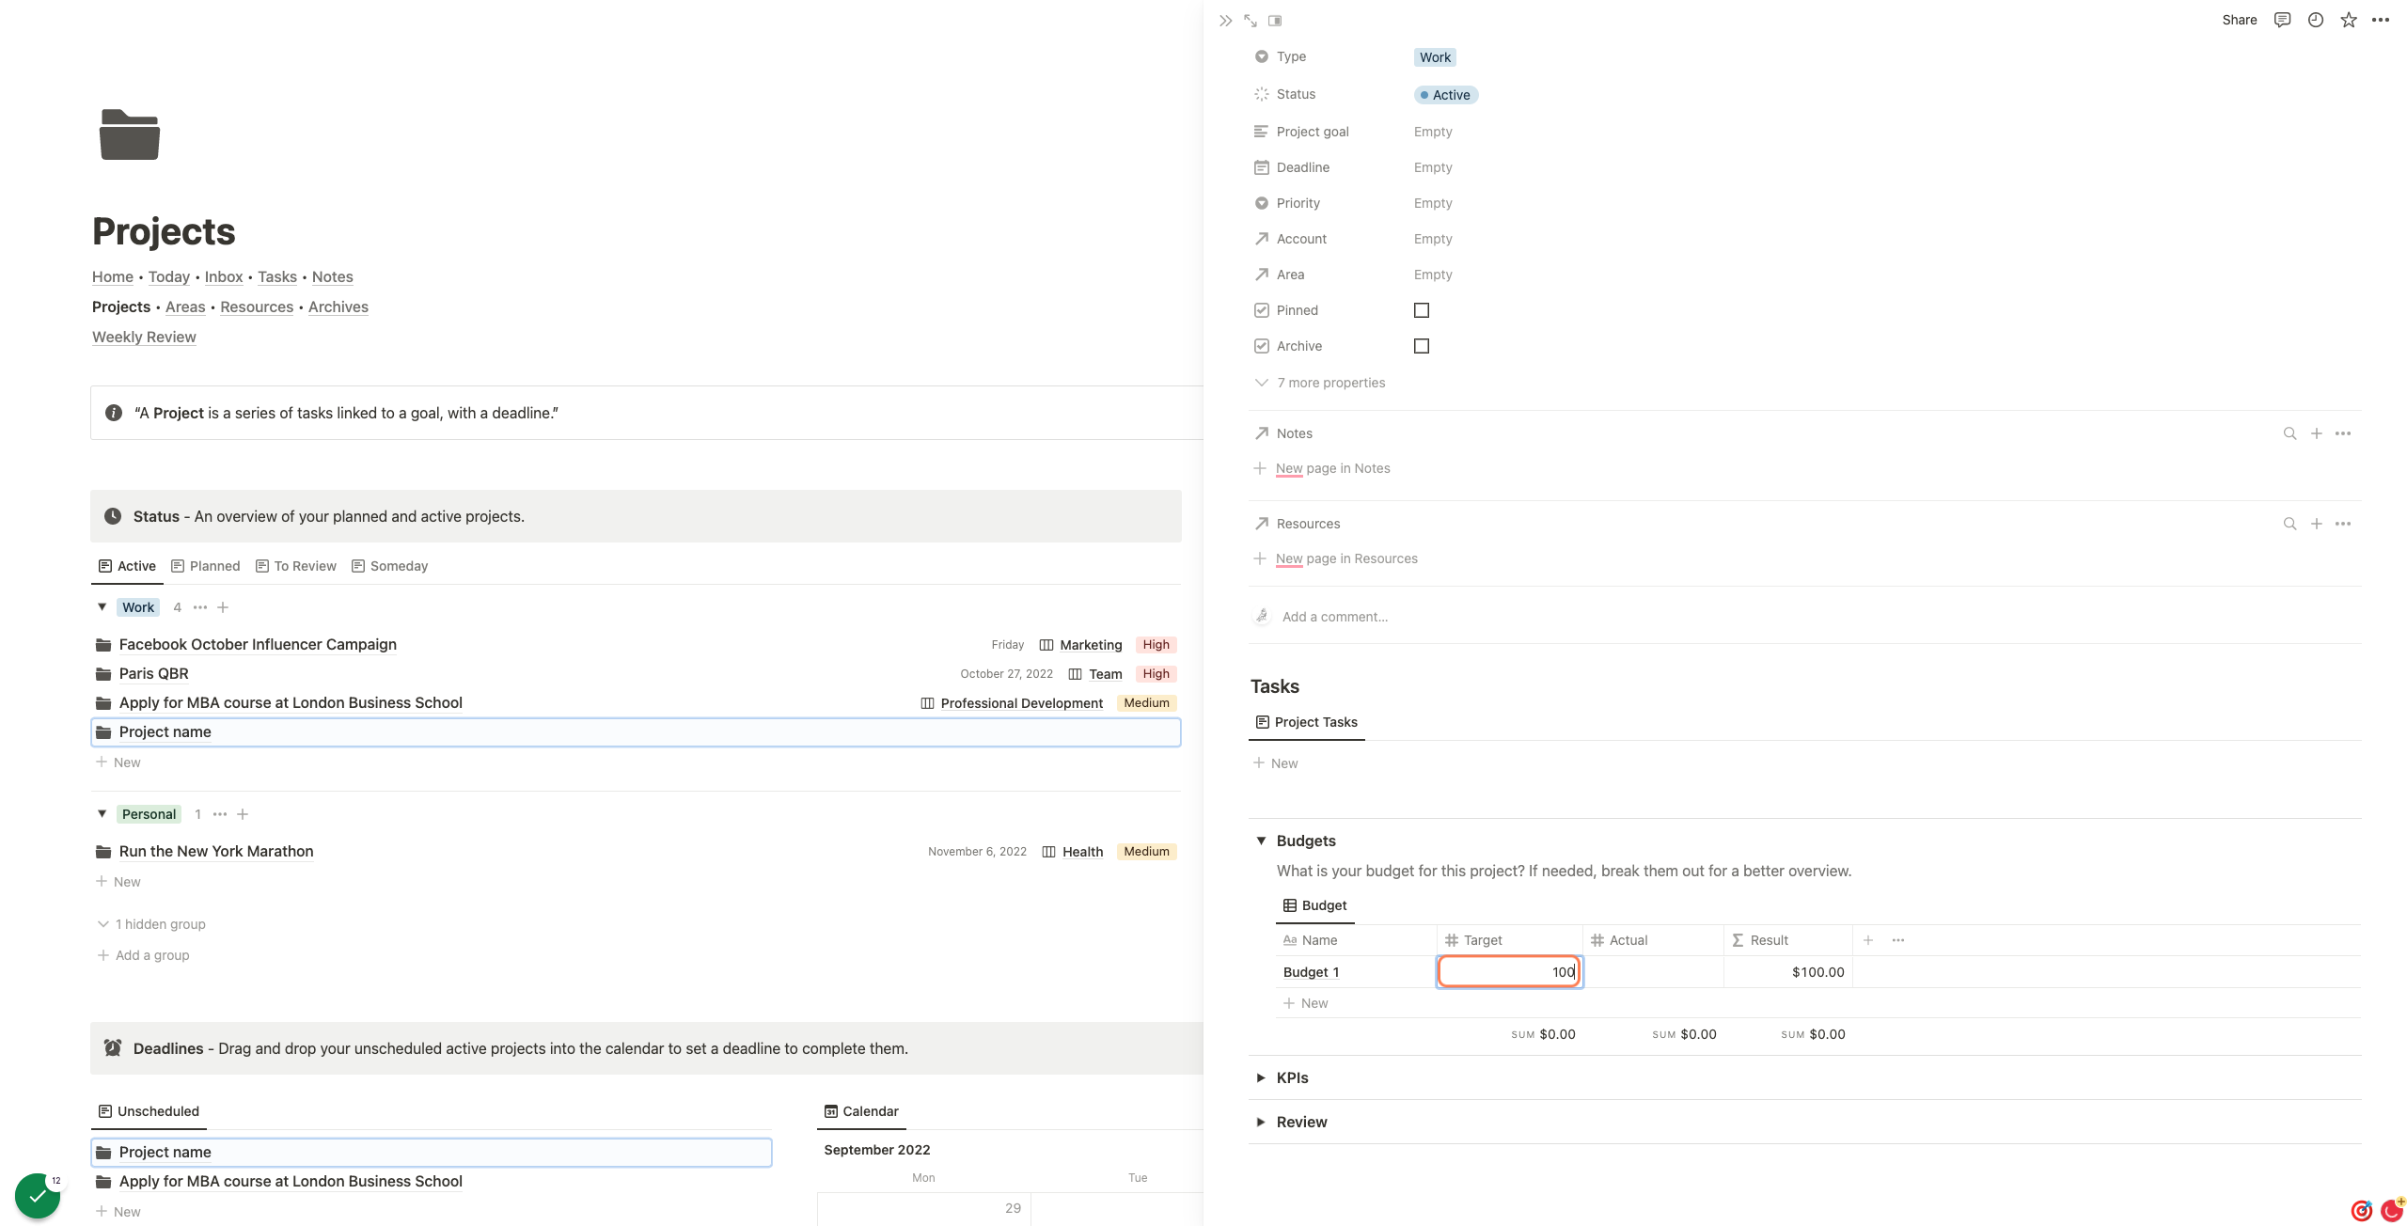The image size is (2407, 1226).
Task: Search in the Notes relation section
Action: (x=2289, y=433)
